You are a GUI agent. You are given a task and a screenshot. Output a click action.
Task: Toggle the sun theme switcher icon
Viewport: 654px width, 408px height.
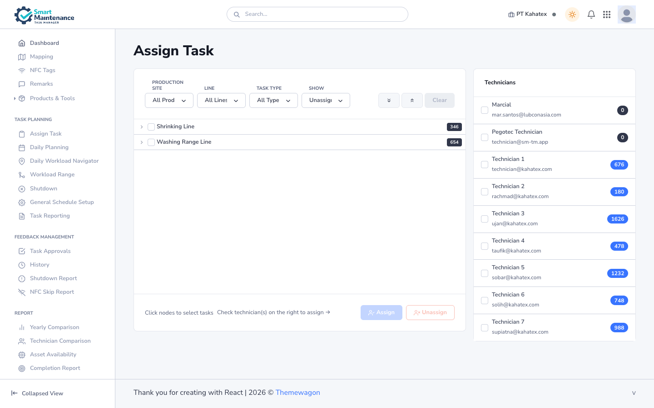572,15
